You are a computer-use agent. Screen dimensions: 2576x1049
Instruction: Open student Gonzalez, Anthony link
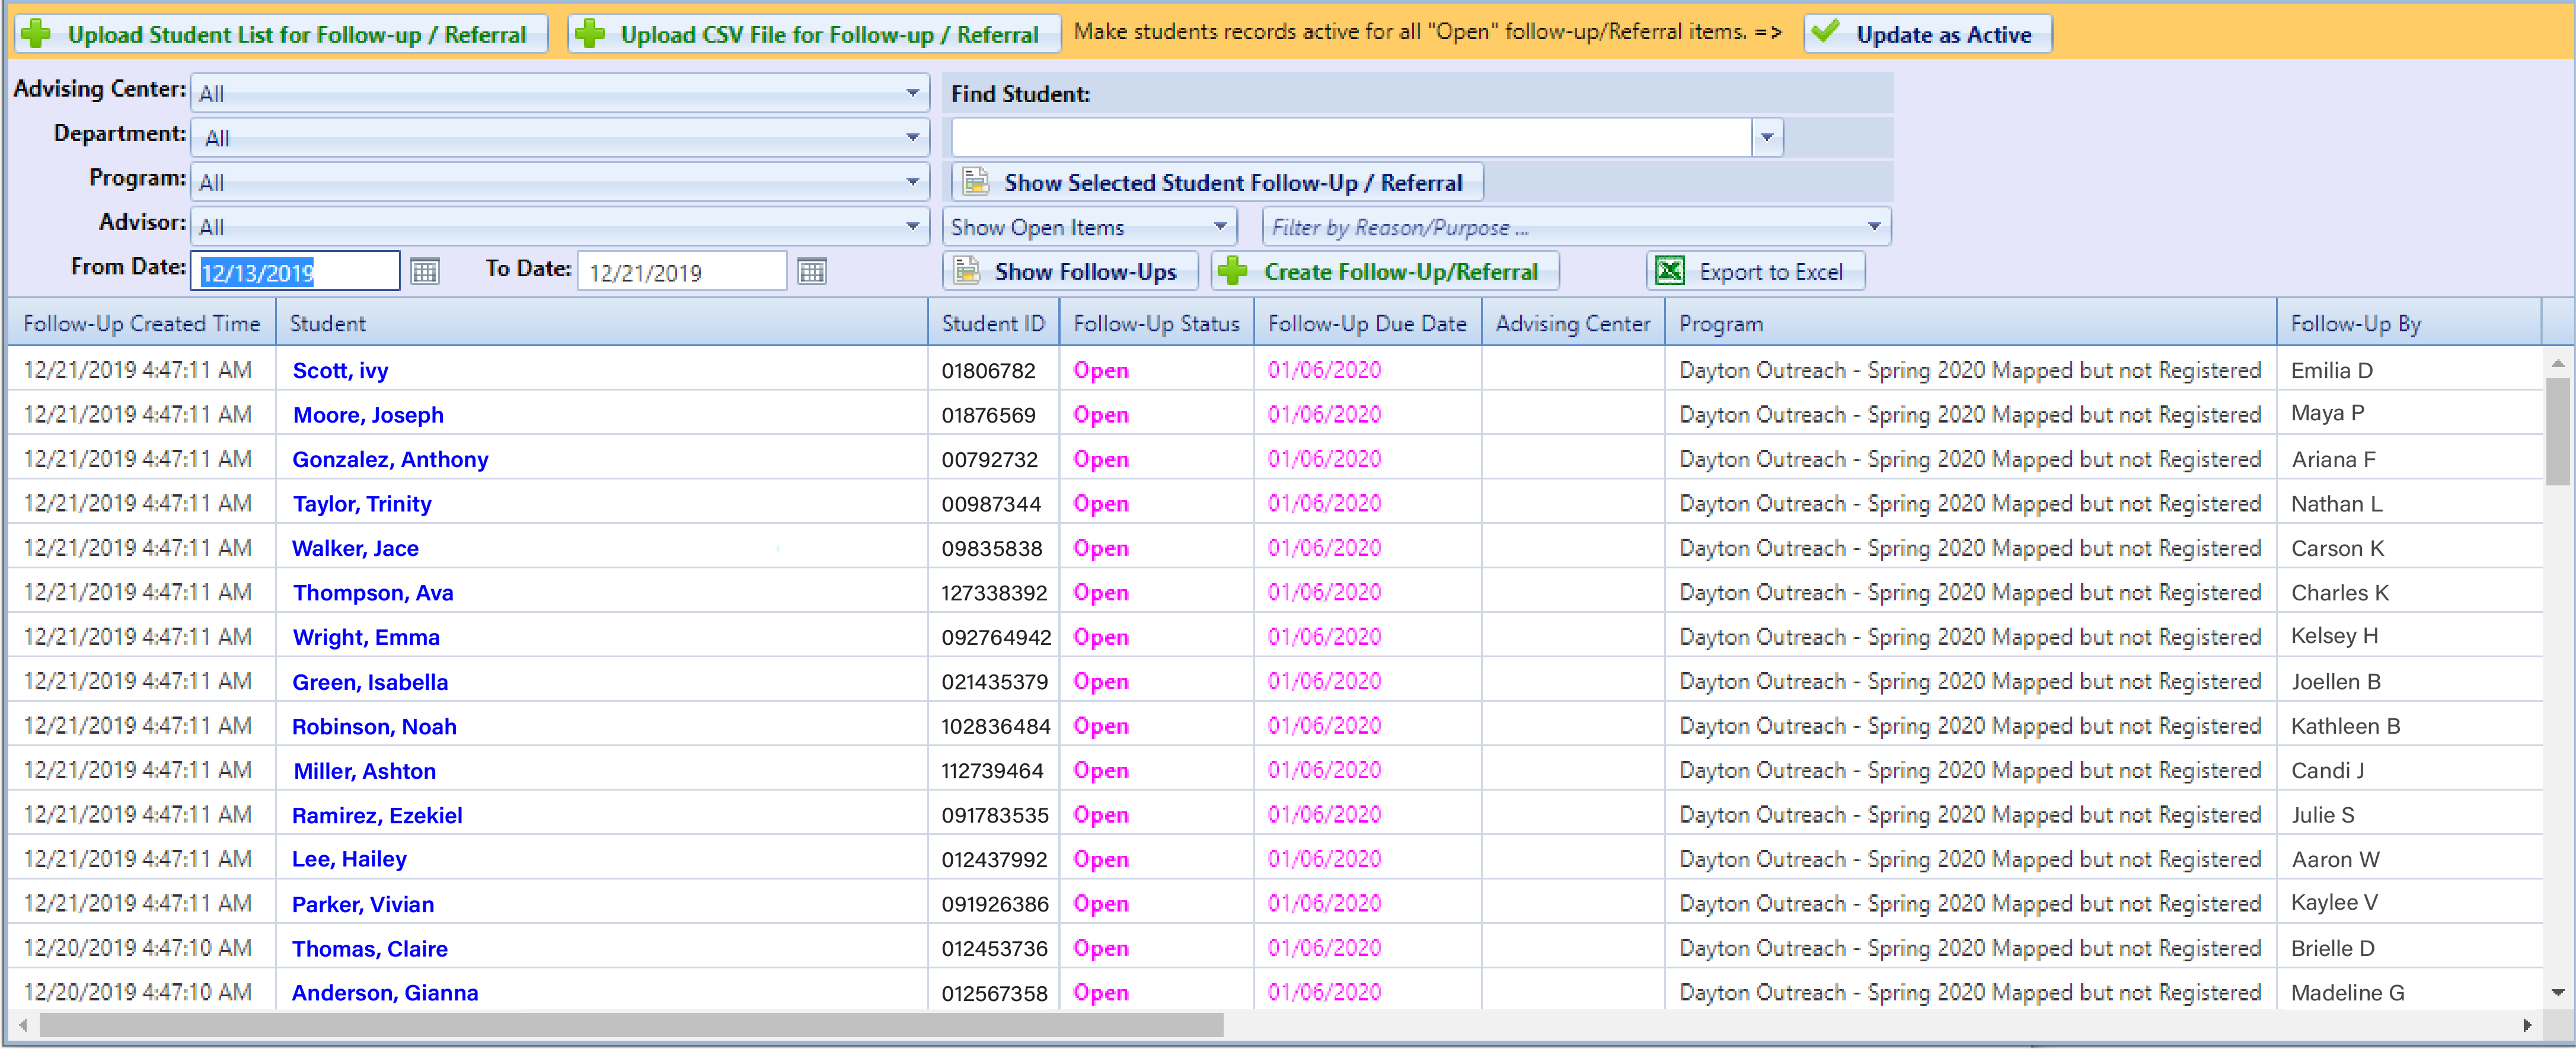[x=390, y=459]
